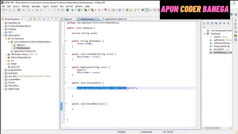Fold the thisIsINIT method at line 24
This screenshot has width=238, height=134.
pos(66,83)
